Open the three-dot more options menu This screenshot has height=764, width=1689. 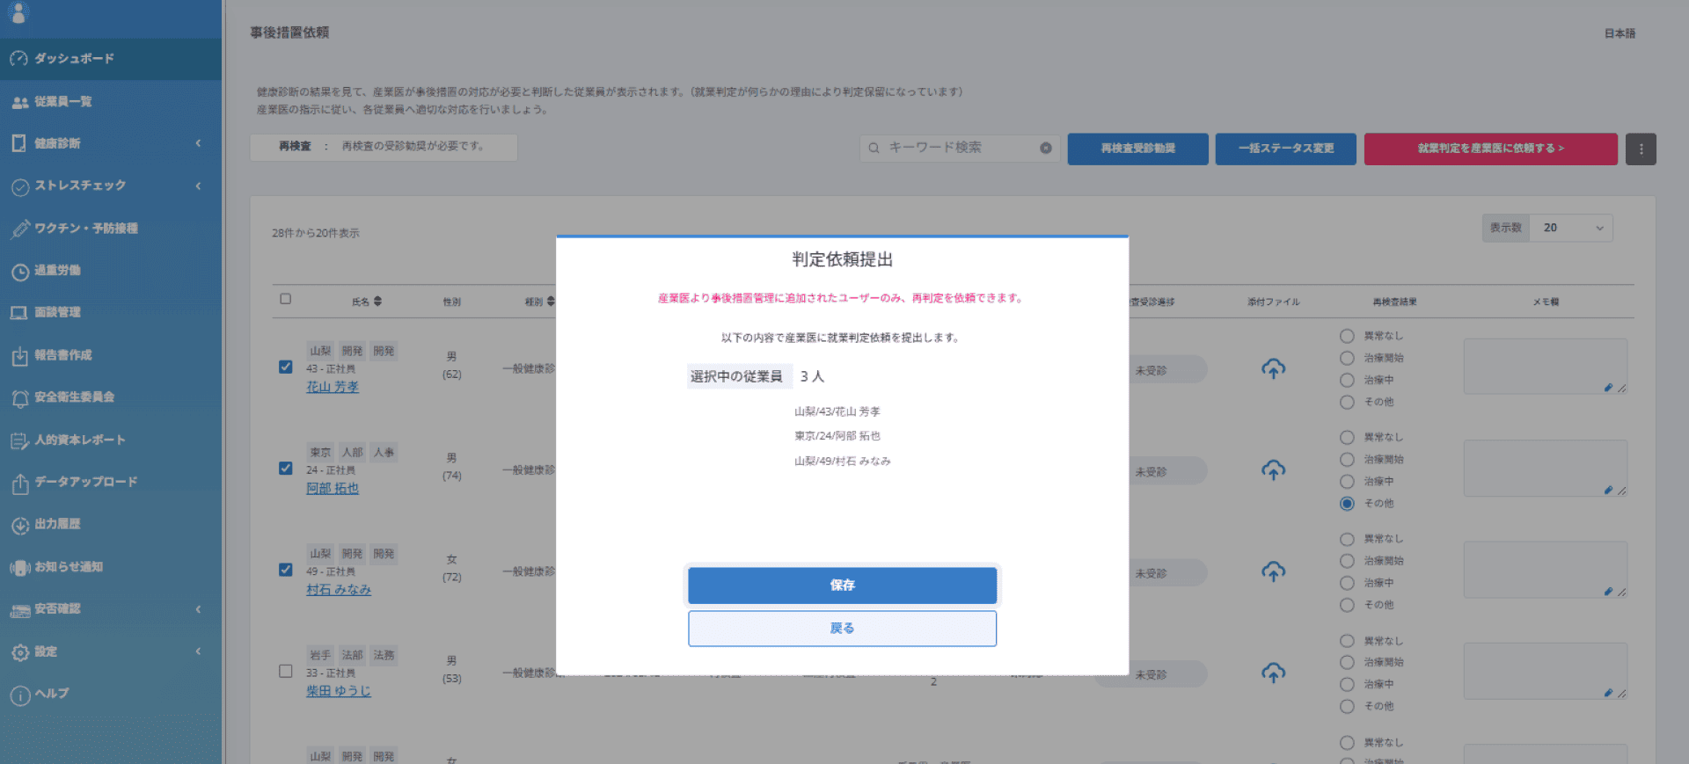coord(1641,149)
